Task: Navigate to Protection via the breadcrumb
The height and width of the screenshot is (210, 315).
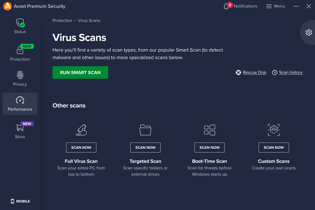Action: (62, 20)
